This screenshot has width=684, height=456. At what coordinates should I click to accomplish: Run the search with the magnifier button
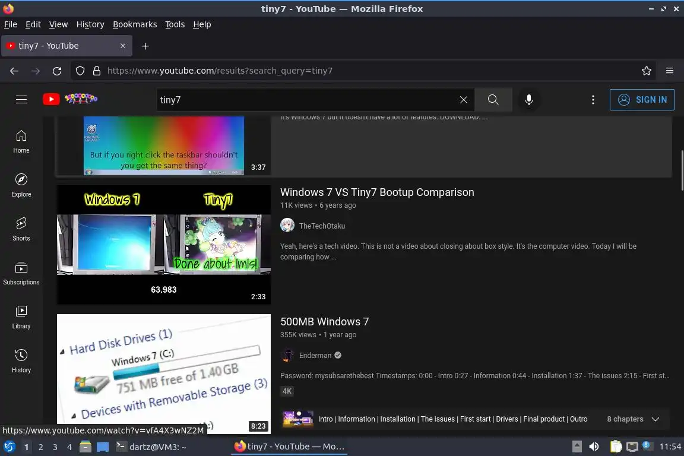pyautogui.click(x=493, y=100)
